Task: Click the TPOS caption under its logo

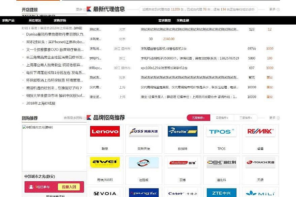Action: point(221,149)
